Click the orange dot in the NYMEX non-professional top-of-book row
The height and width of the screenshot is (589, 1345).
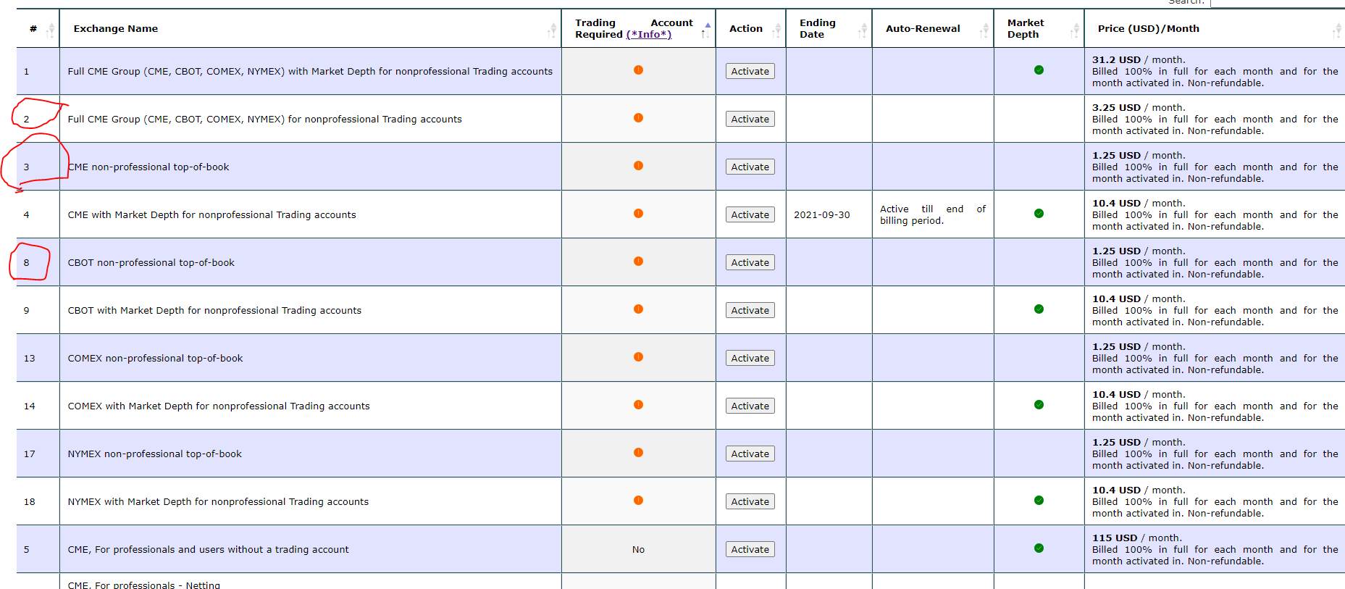(638, 453)
